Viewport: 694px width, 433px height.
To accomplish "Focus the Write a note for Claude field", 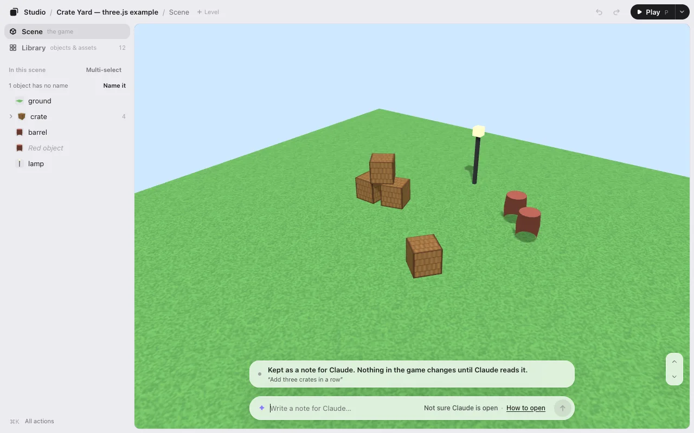I will click(x=345, y=408).
